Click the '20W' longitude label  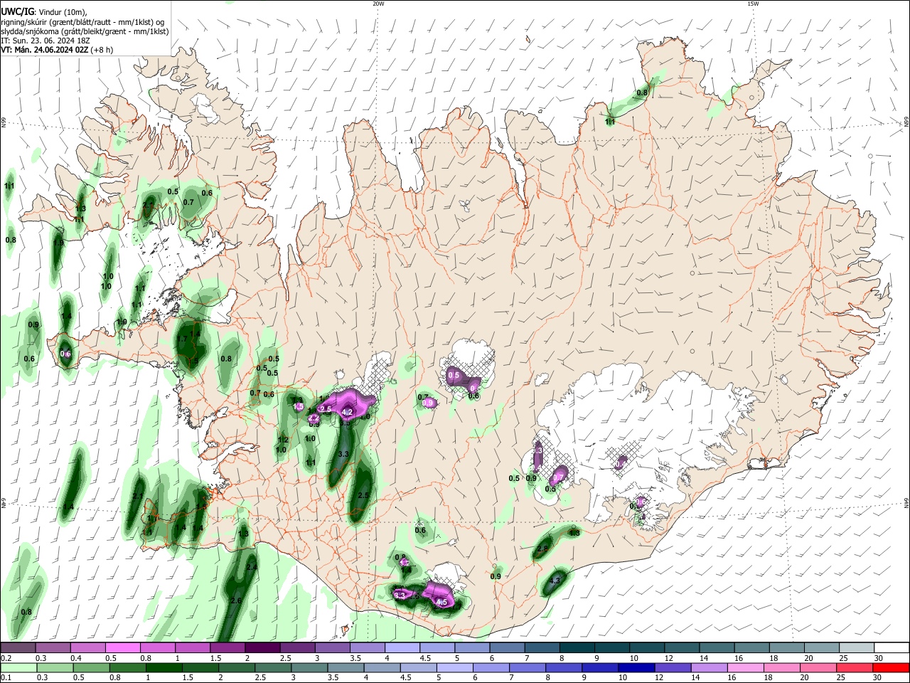pyautogui.click(x=378, y=4)
